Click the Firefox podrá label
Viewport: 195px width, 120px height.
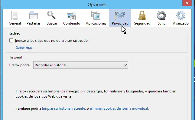pos(20,65)
